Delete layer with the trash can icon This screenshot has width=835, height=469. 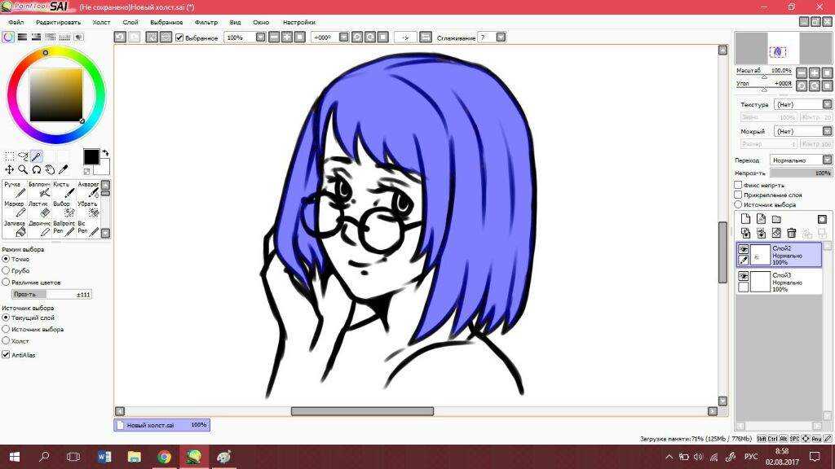coord(791,233)
